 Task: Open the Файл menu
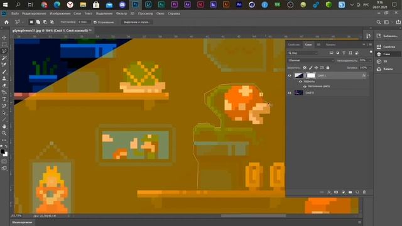pyautogui.click(x=15, y=14)
